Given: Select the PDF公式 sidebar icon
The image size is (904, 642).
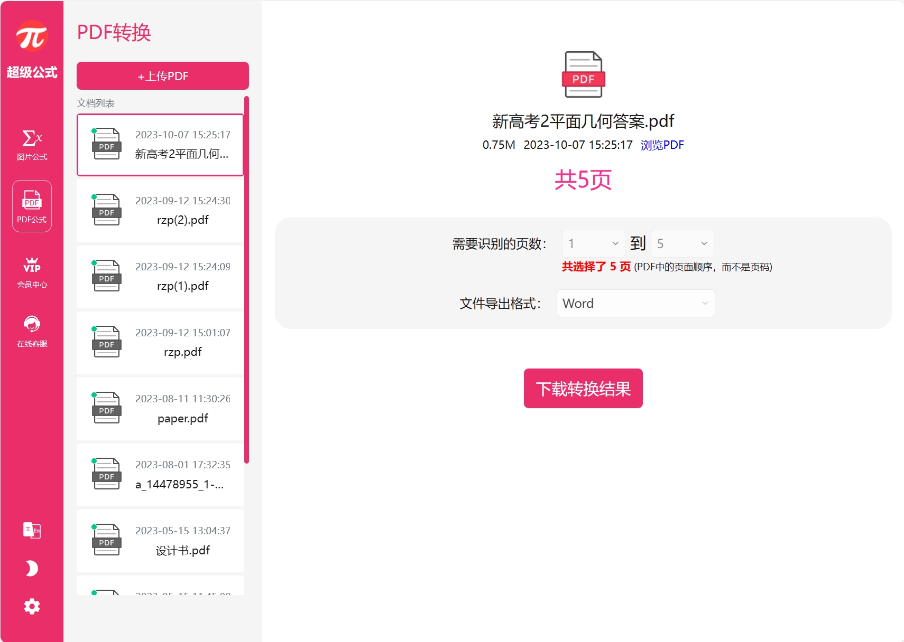Looking at the screenshot, I should point(32,206).
